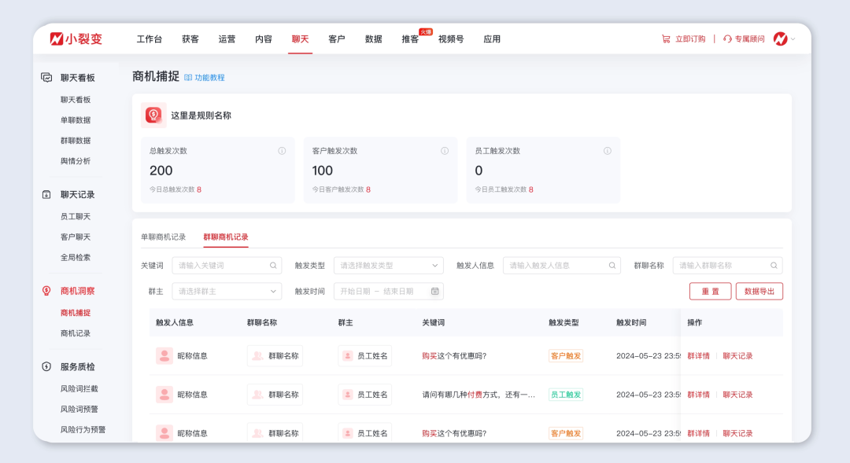Click the 重置 reset button
850x463 pixels.
tap(709, 291)
